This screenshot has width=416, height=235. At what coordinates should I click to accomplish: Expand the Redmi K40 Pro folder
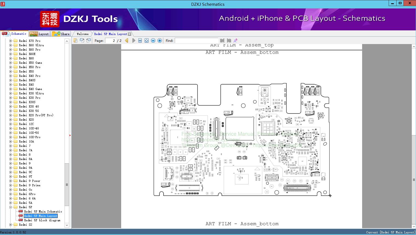10,76
